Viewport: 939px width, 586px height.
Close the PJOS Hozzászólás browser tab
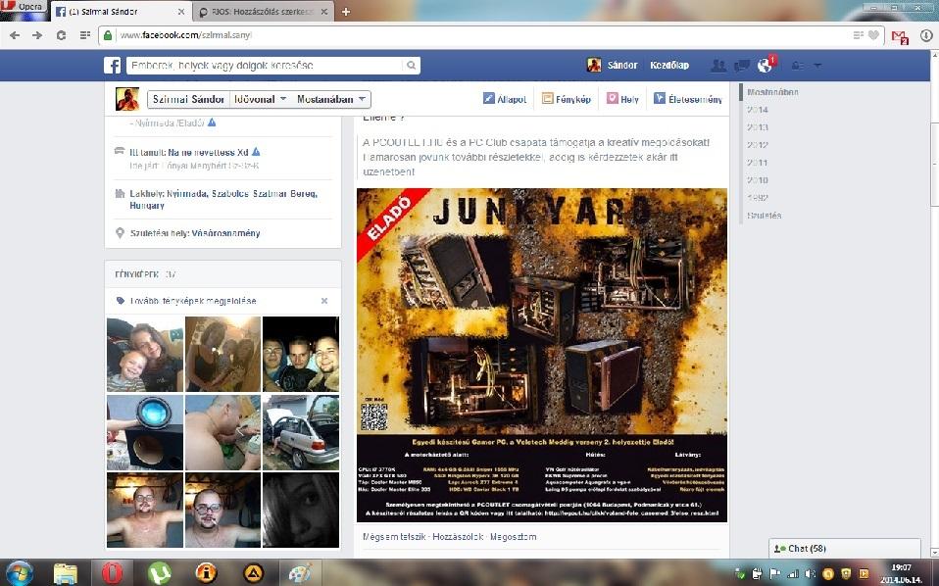point(324,12)
